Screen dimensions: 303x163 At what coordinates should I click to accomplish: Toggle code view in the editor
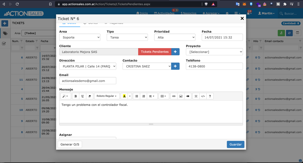[x=203, y=96]
